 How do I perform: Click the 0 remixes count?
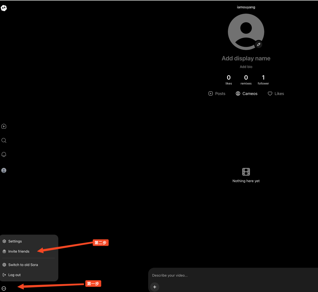click(246, 80)
